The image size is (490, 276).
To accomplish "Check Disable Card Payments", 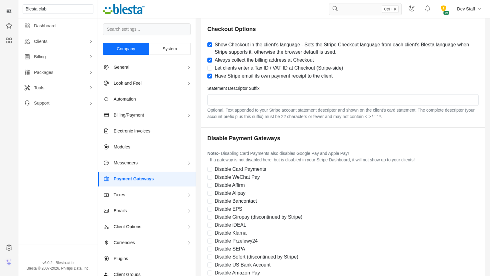I will (x=210, y=169).
